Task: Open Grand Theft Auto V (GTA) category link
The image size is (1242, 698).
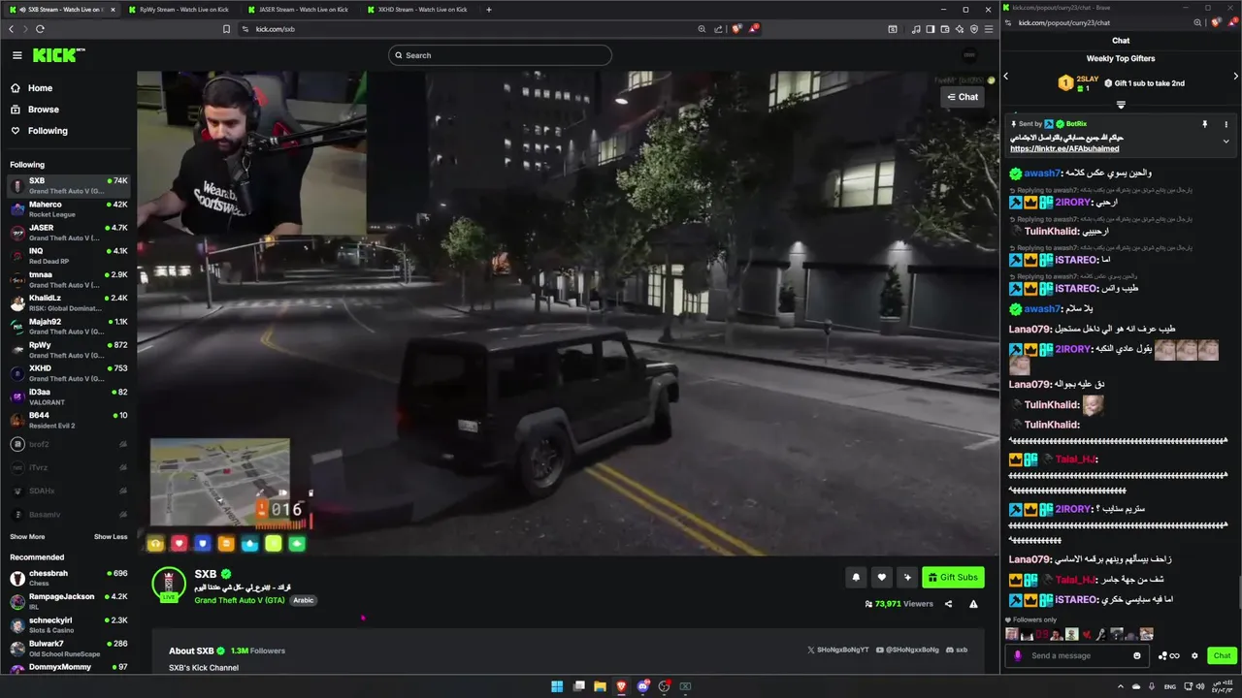Action: pyautogui.click(x=240, y=600)
